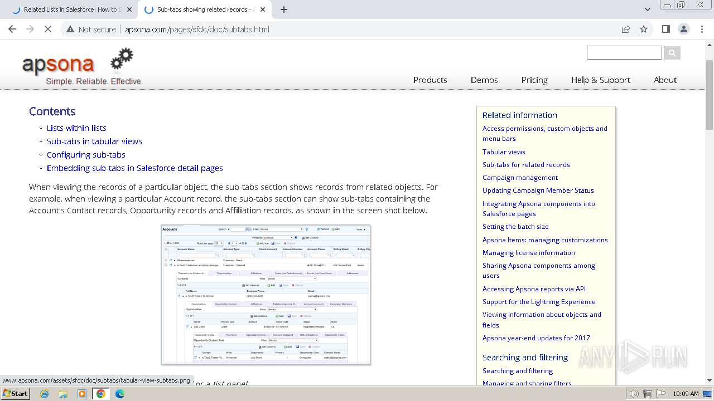
Task: Open the tab search chevron
Action: tap(647, 9)
